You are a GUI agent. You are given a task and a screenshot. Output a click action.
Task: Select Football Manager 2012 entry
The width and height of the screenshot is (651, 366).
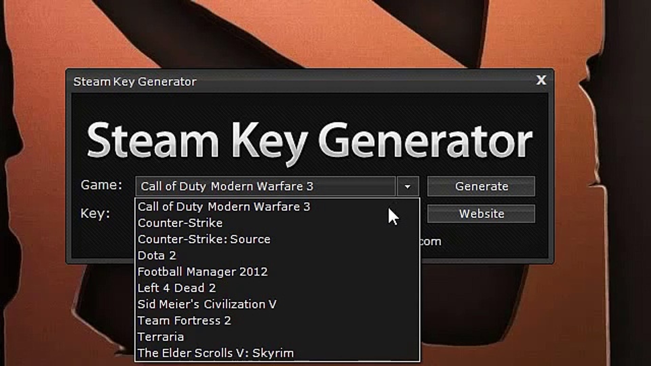click(202, 272)
